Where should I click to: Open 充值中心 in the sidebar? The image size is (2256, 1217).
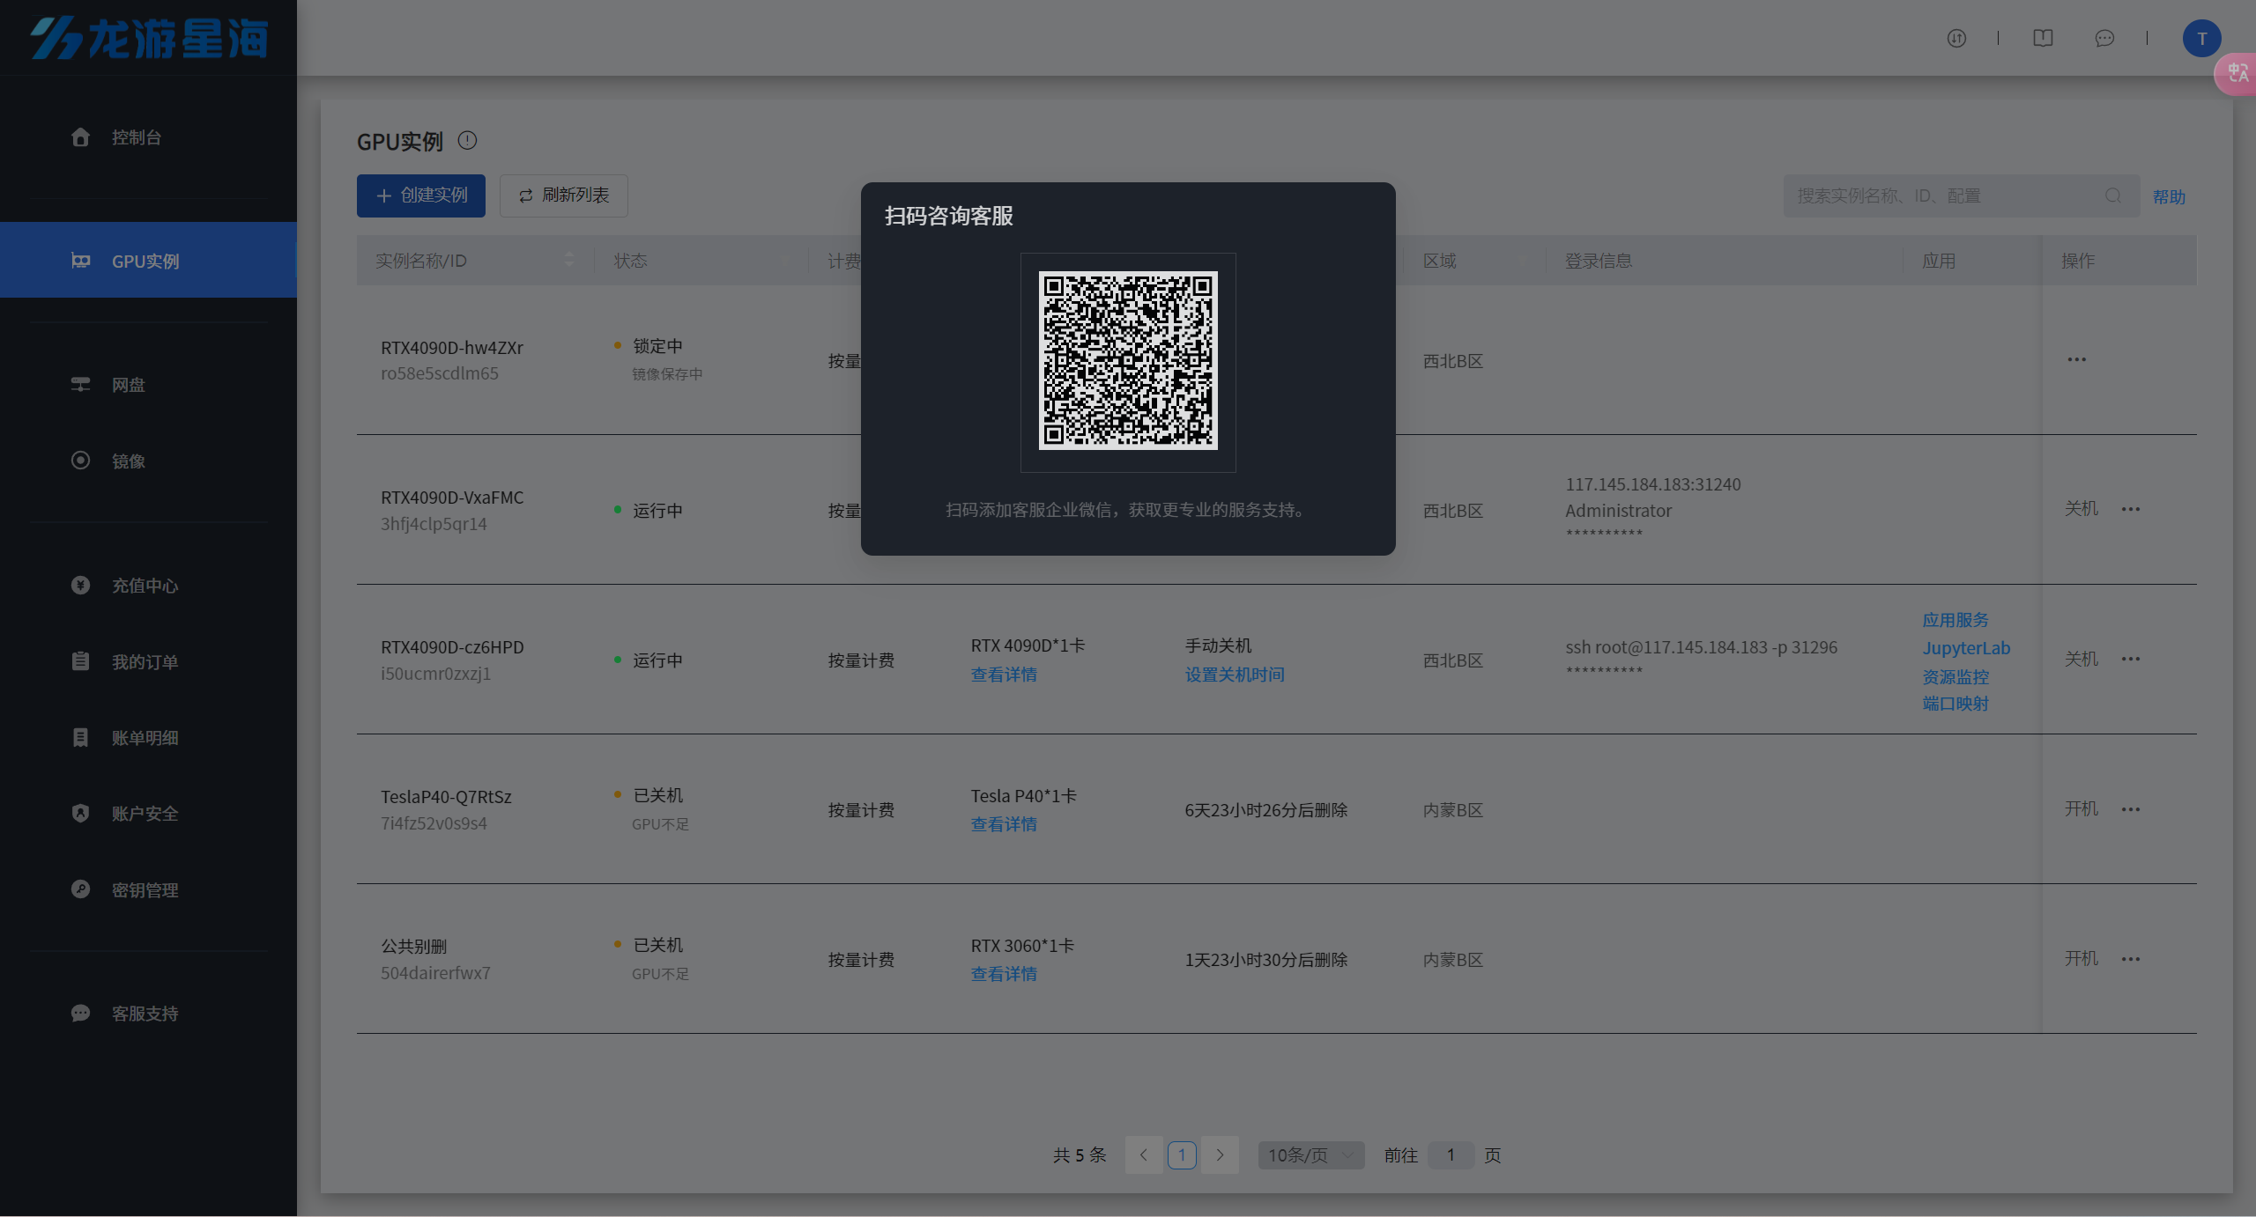click(x=145, y=586)
